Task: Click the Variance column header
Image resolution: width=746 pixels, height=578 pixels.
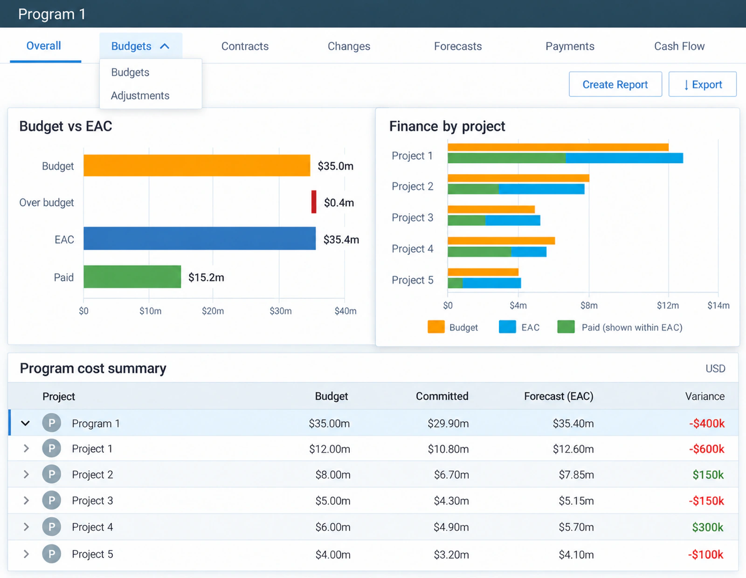Action: pos(705,396)
